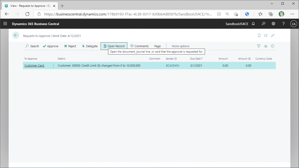This screenshot has height=168, width=299.
Task: Select the credit limit change details cell
Action: tap(99, 66)
